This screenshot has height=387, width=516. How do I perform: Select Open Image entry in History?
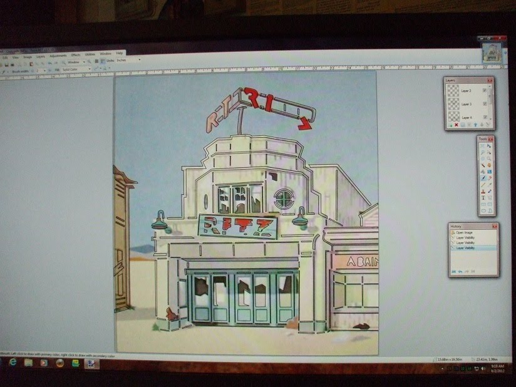(465, 232)
